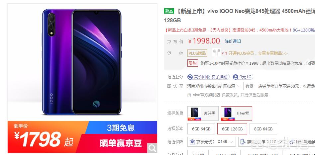315x155 pixels.
Task: Click the green 新品 badge
Action: (169, 11)
